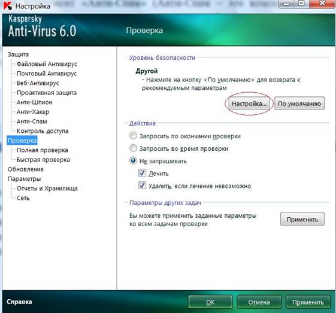The width and height of the screenshot is (336, 313).
Task: Click the Kaspersky K logo in title bar
Action: [7, 6]
